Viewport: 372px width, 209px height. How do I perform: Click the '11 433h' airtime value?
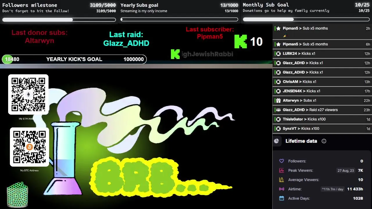pos(355,189)
